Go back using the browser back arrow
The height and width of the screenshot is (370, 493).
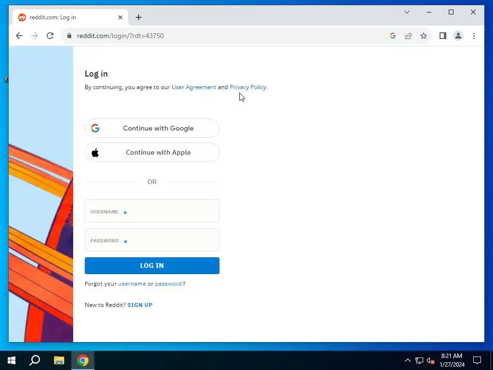coord(19,36)
